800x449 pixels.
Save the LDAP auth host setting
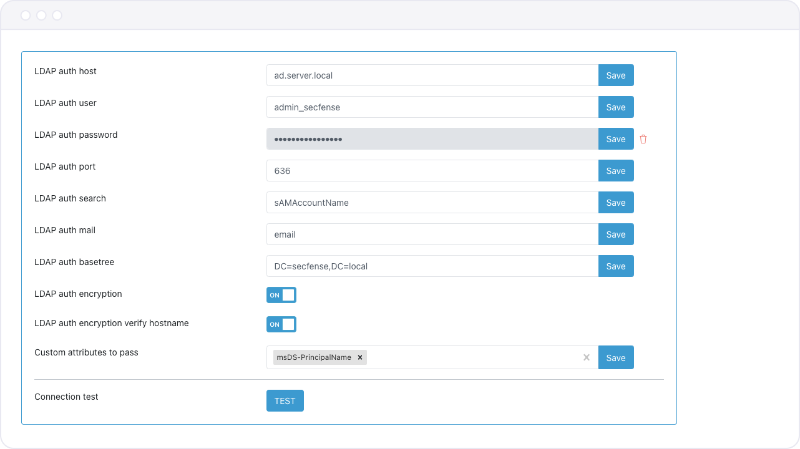click(616, 75)
